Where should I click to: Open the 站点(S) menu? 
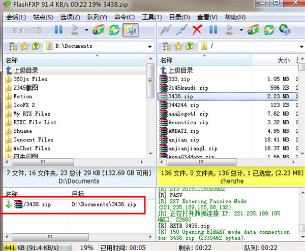pos(43,17)
